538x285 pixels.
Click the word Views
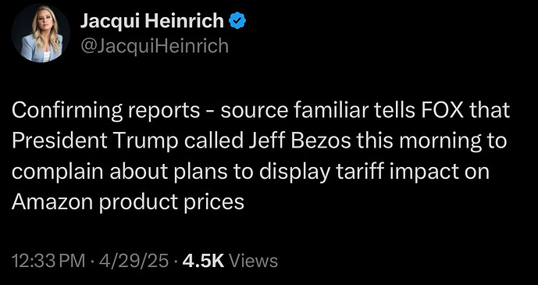[x=253, y=261]
